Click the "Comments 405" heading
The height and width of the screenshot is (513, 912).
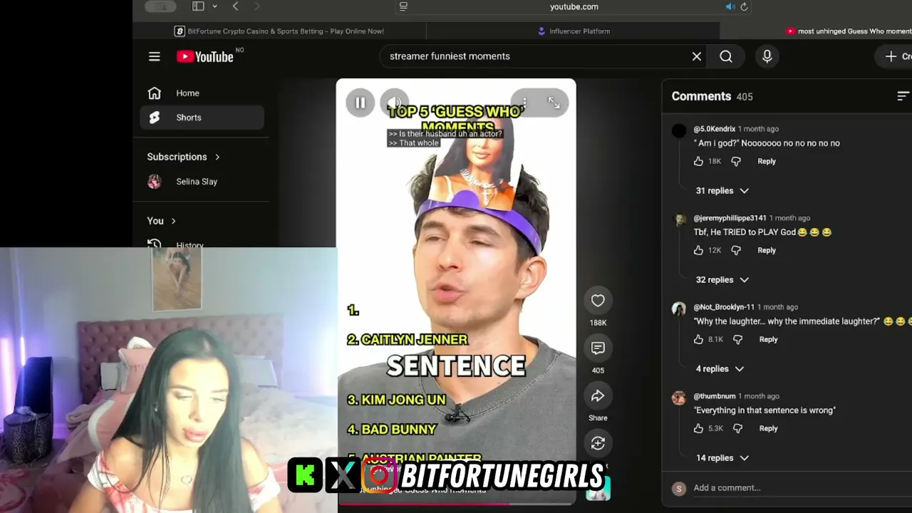point(712,96)
